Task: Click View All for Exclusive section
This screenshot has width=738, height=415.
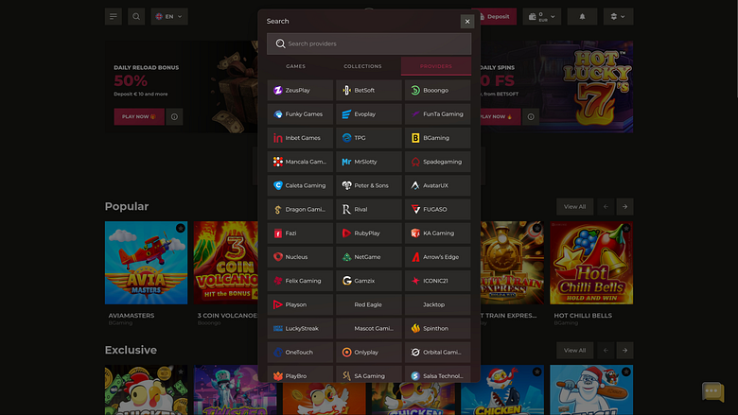Action: coord(574,350)
